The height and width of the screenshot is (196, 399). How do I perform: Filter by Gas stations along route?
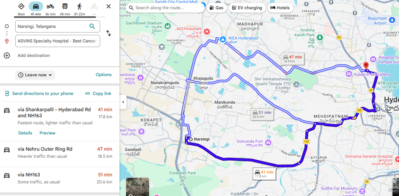pyautogui.click(x=216, y=8)
